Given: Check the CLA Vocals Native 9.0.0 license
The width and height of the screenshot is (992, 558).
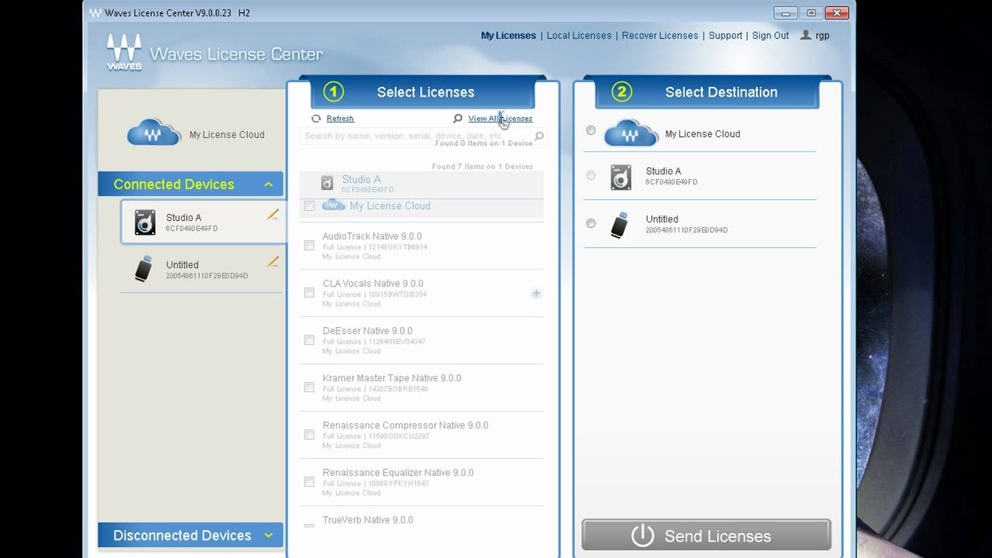Looking at the screenshot, I should tap(309, 293).
